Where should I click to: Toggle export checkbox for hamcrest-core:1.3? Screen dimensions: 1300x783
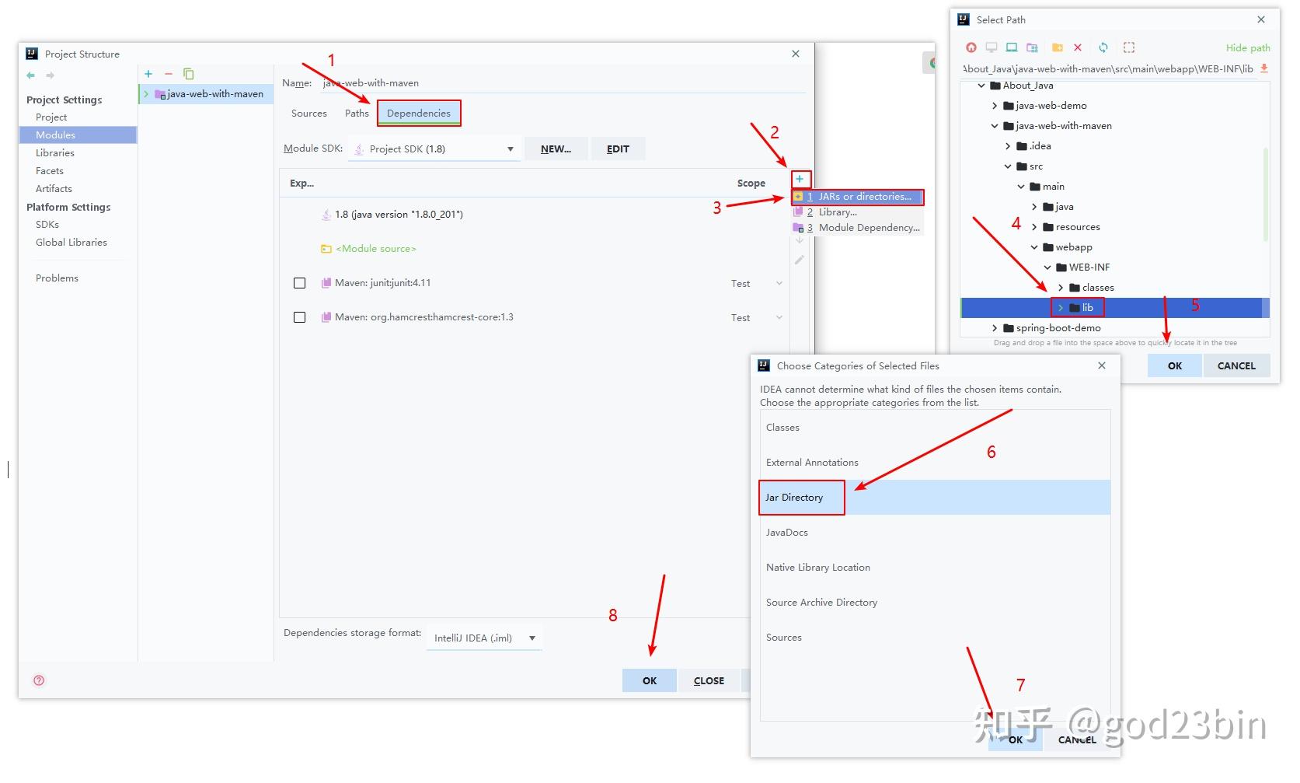299,317
